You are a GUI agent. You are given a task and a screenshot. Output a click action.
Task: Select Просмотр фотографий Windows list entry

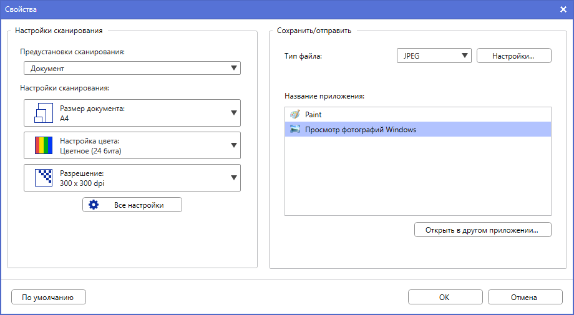coord(361,130)
